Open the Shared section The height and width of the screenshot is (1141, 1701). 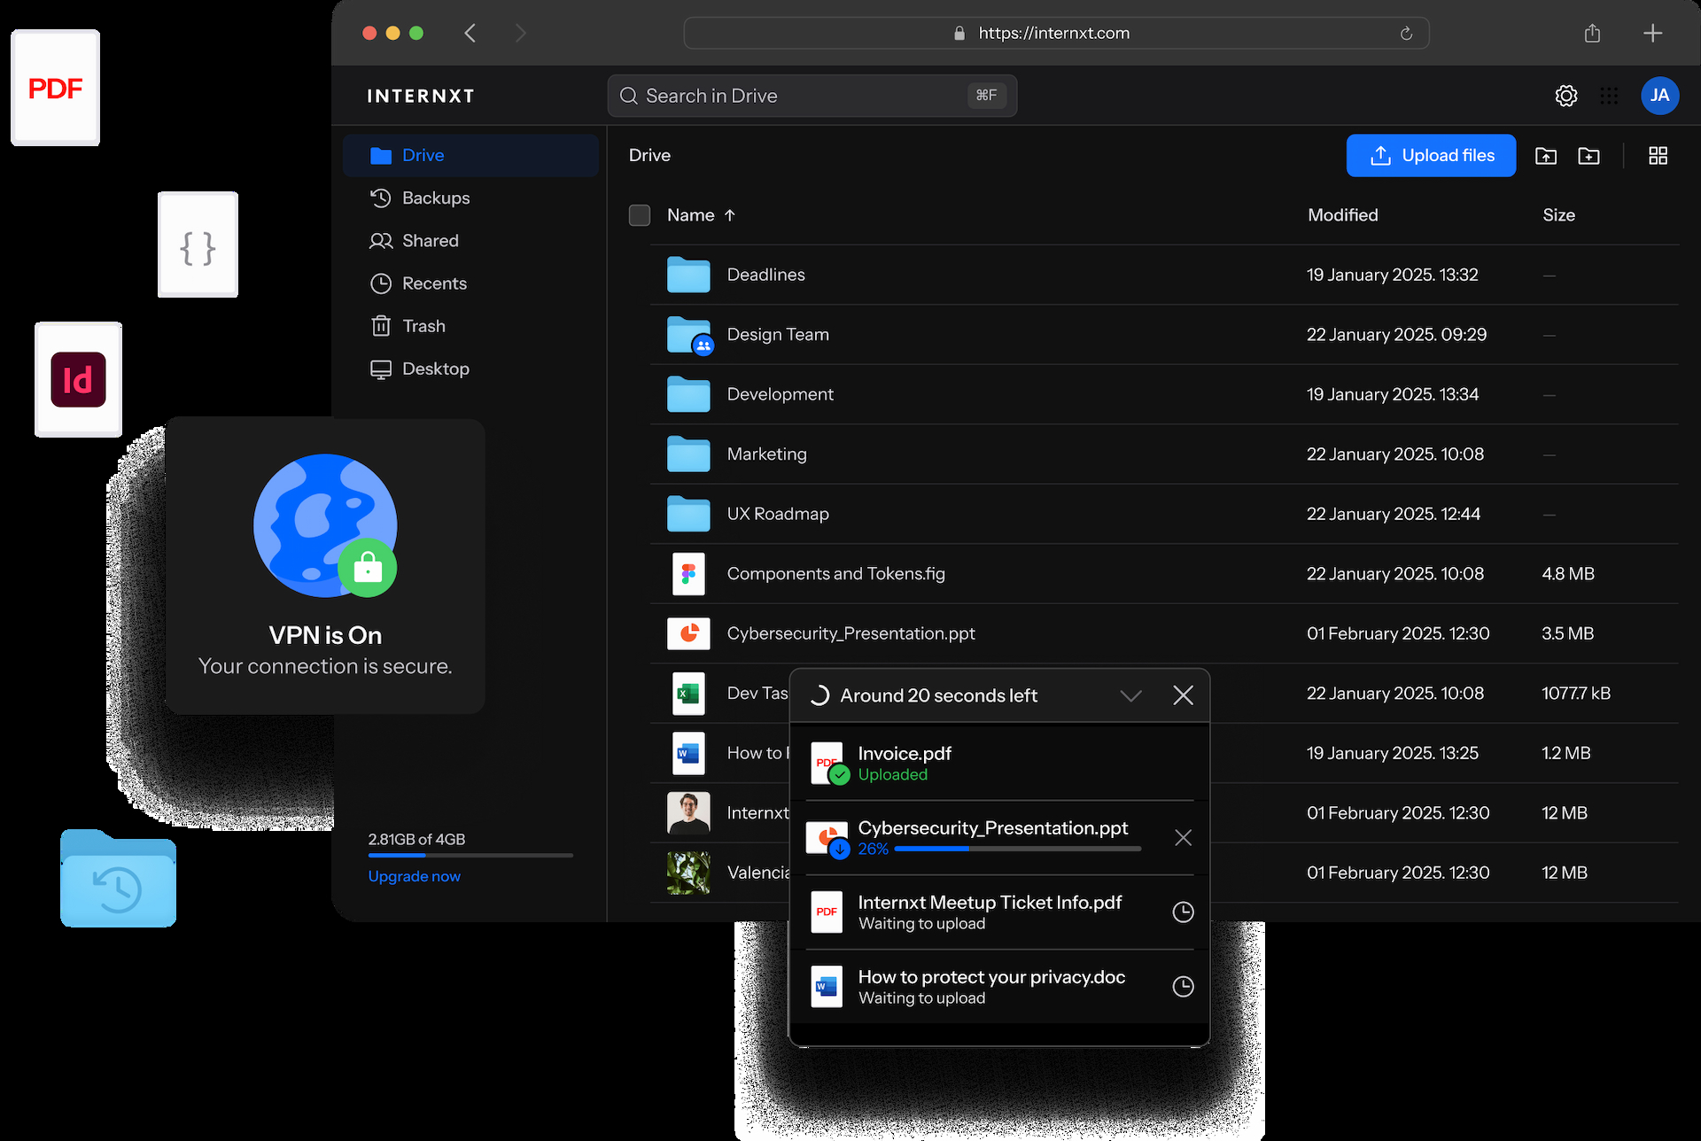click(x=430, y=240)
